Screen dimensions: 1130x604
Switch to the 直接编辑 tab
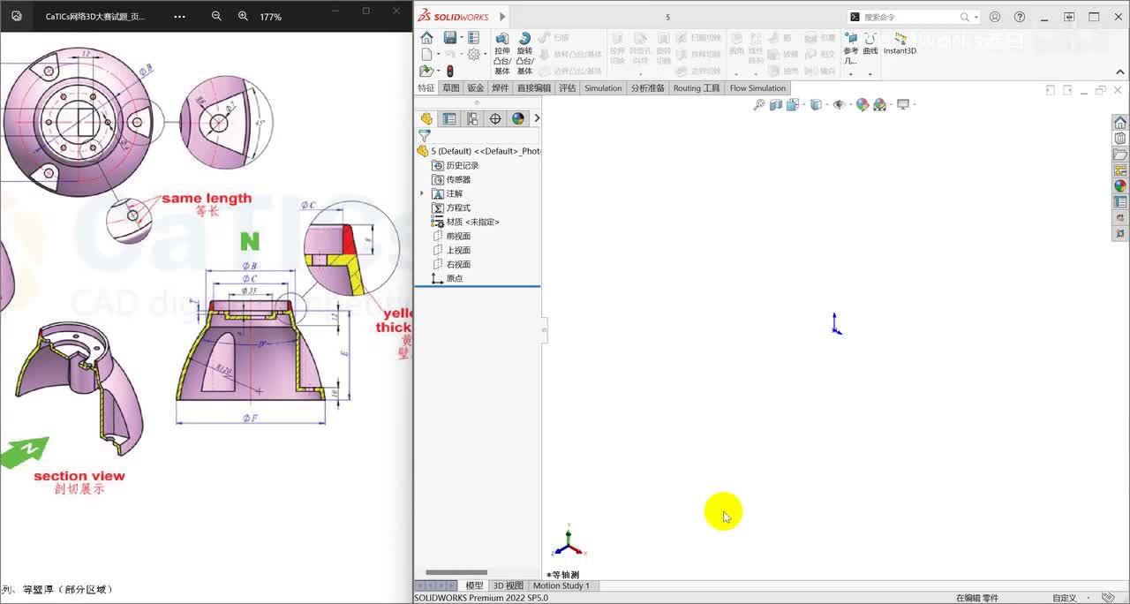tap(534, 88)
